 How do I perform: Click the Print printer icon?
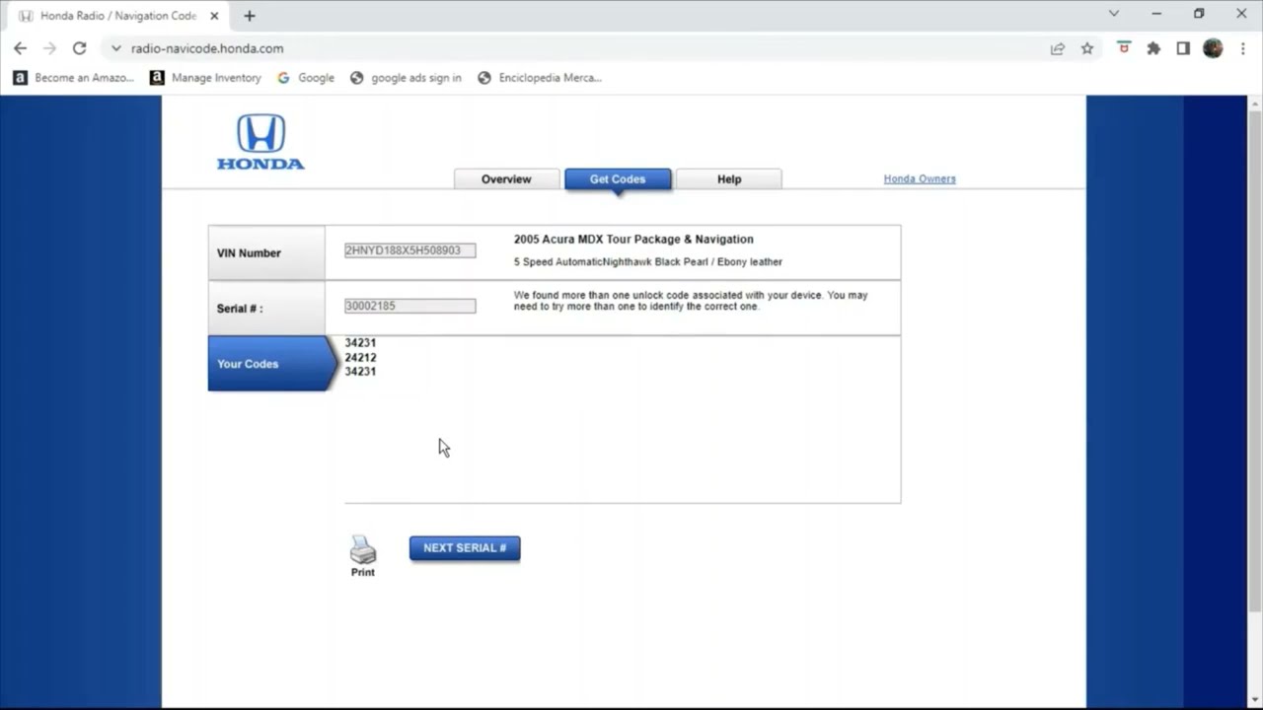point(362,549)
